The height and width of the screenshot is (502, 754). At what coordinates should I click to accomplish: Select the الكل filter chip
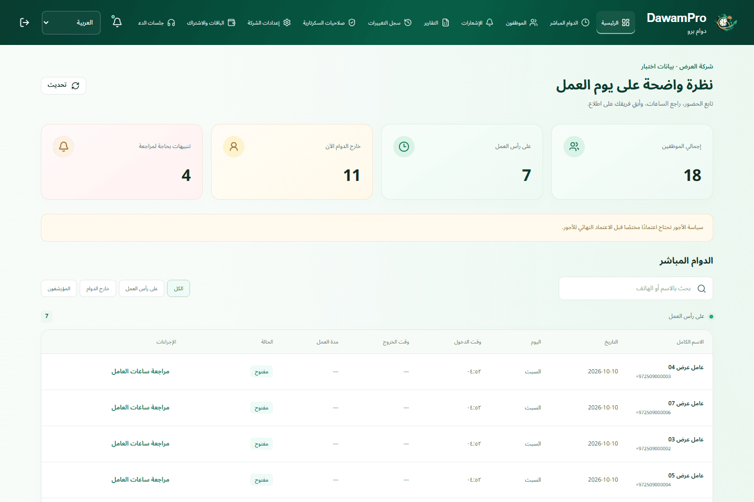pyautogui.click(x=179, y=289)
